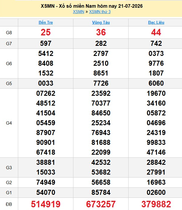Click G6 number 0373
This screenshot has height=210, width=182.
click(x=156, y=54)
